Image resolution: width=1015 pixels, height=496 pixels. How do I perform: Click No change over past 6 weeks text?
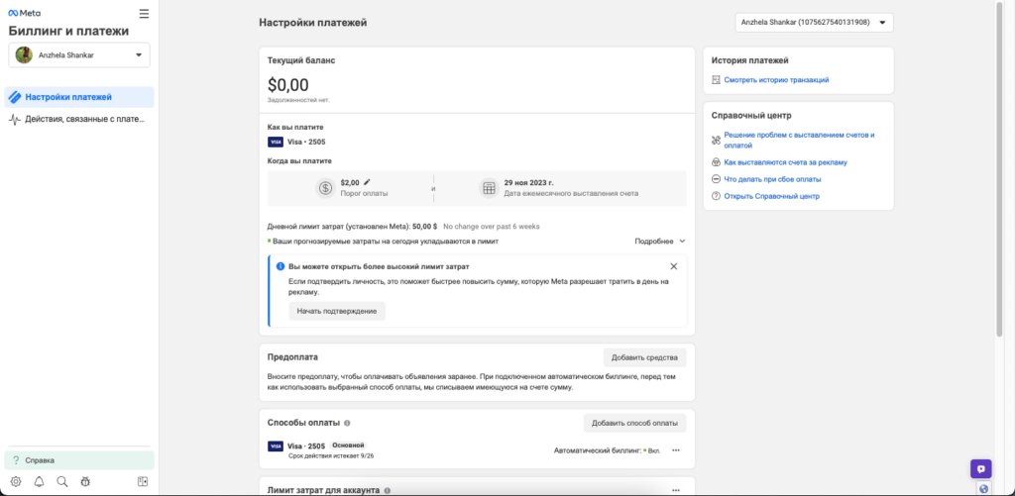tap(492, 227)
